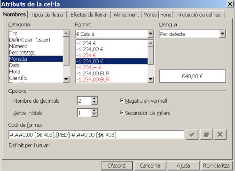Expand the Llengua Per defecte dropdown
This screenshot has width=235, height=171.
pyautogui.click(x=222, y=34)
